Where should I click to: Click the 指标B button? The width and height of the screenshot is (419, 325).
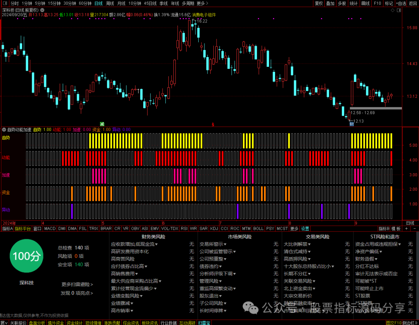point(384,229)
